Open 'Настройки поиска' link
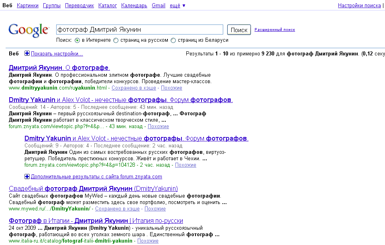 click(359, 6)
